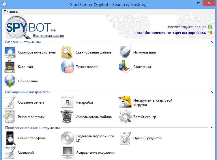Click the Расширенные инструменты section heading
The height and width of the screenshot is (160, 217).
27,92
